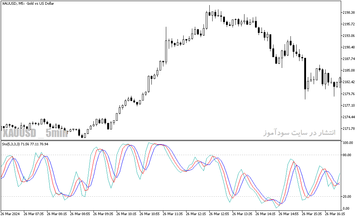Click the 100.00 oscillator scale label
360x218 pixels.
coord(348,142)
